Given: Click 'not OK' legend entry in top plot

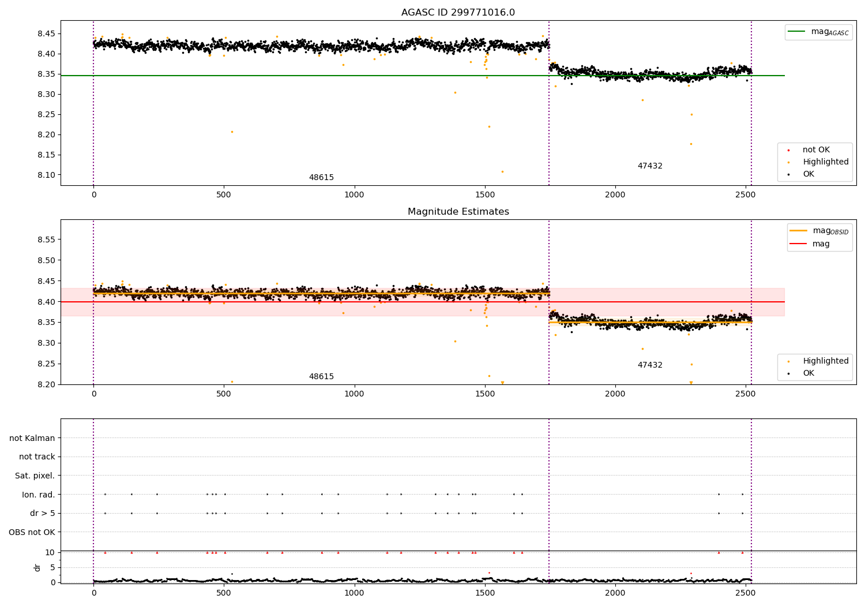Looking at the screenshot, I should point(816,150).
